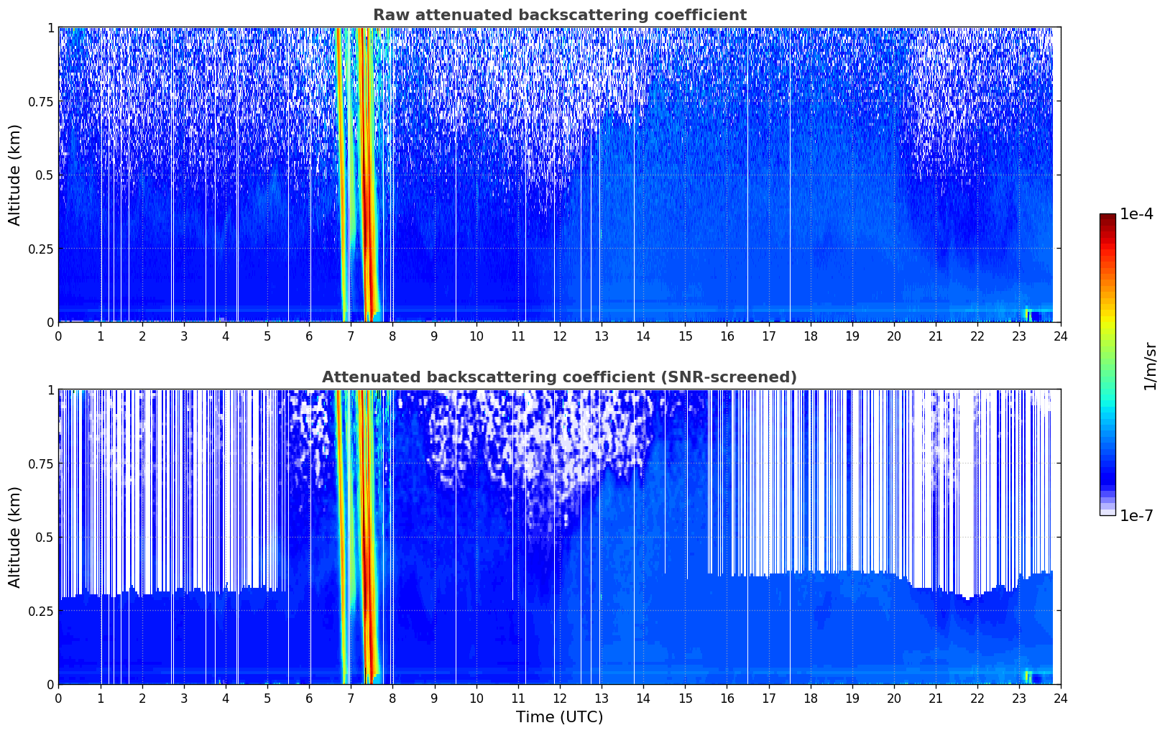Click the '18' time tick under the upper plot
Screen dimensions: 1165x733
tap(810, 336)
